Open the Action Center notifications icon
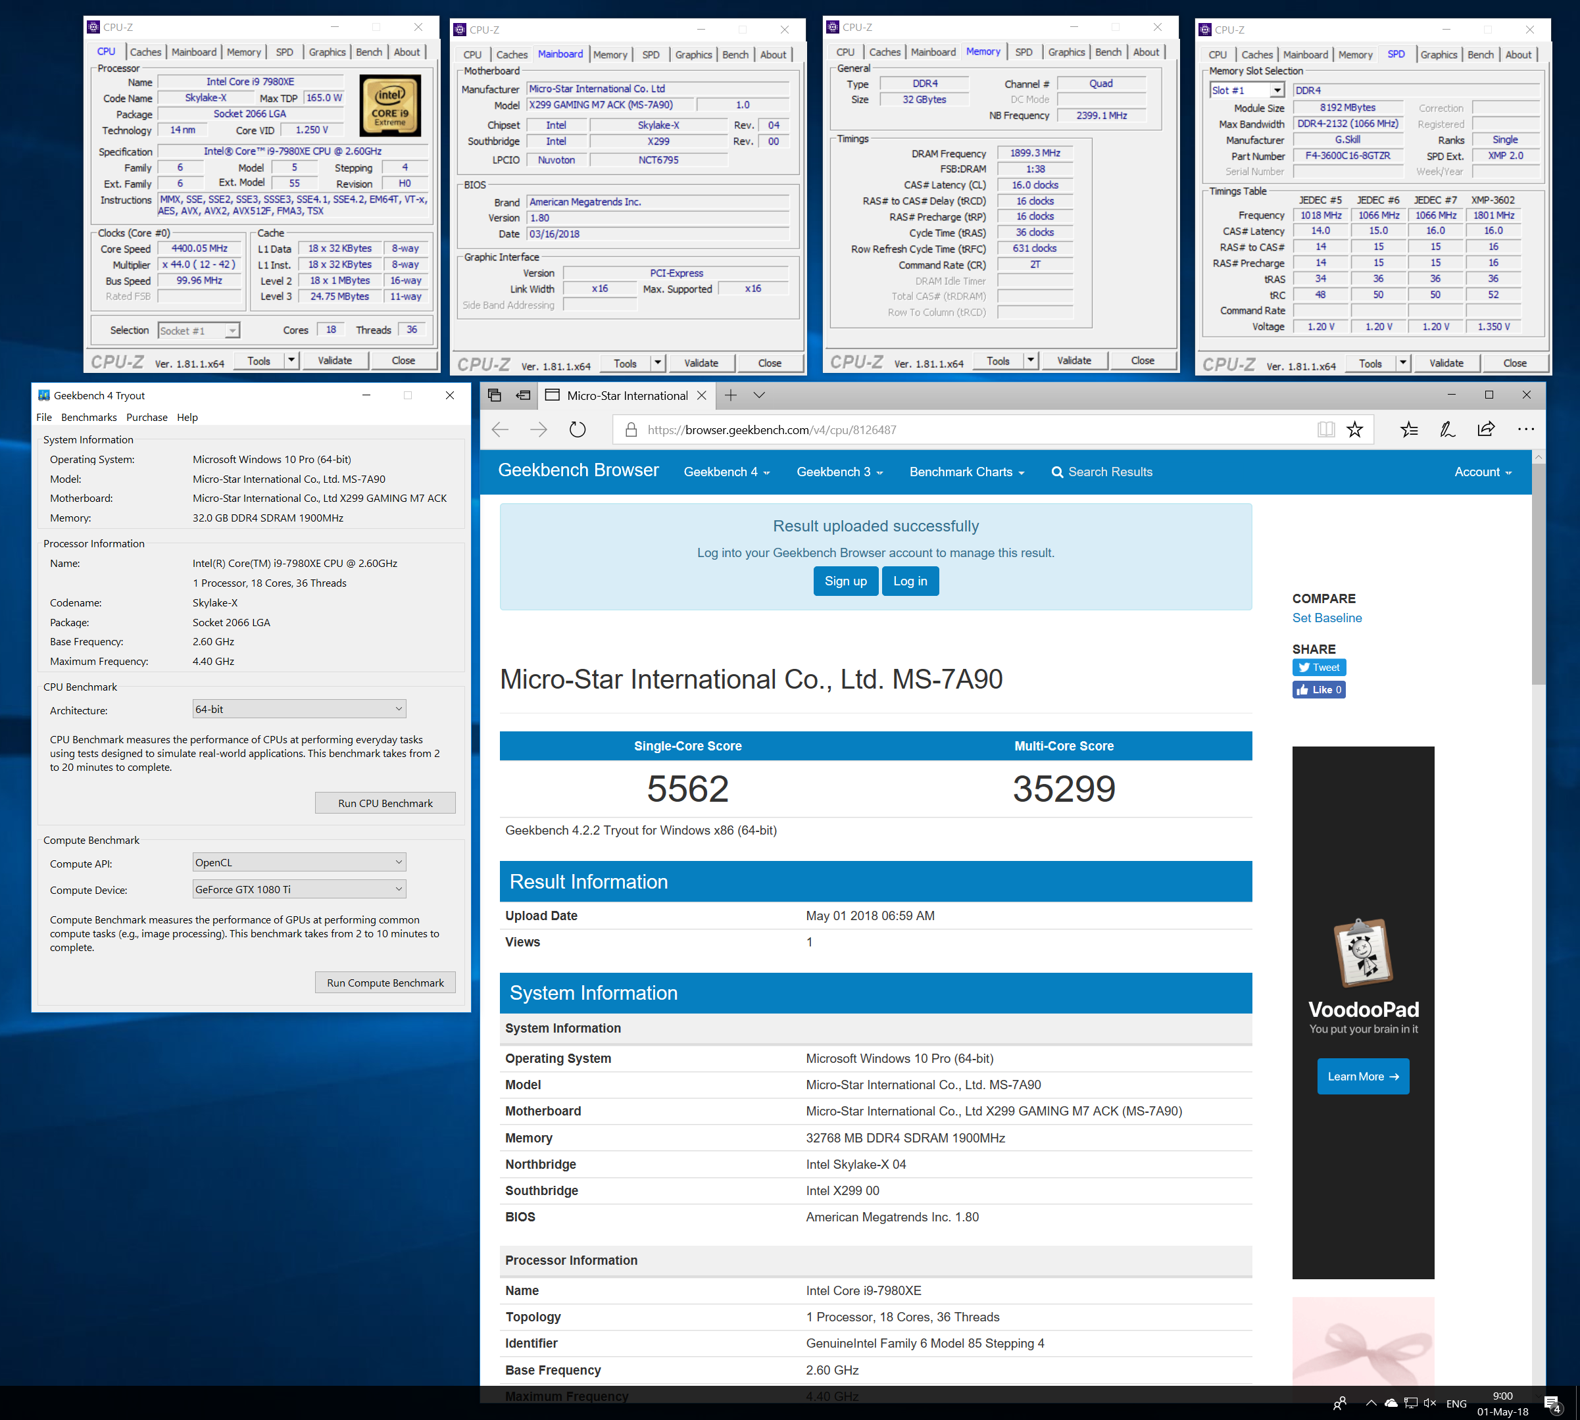 pyautogui.click(x=1552, y=1404)
